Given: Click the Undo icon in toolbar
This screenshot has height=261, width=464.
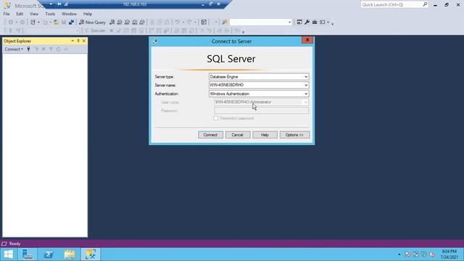Looking at the screenshot, I should point(177,22).
